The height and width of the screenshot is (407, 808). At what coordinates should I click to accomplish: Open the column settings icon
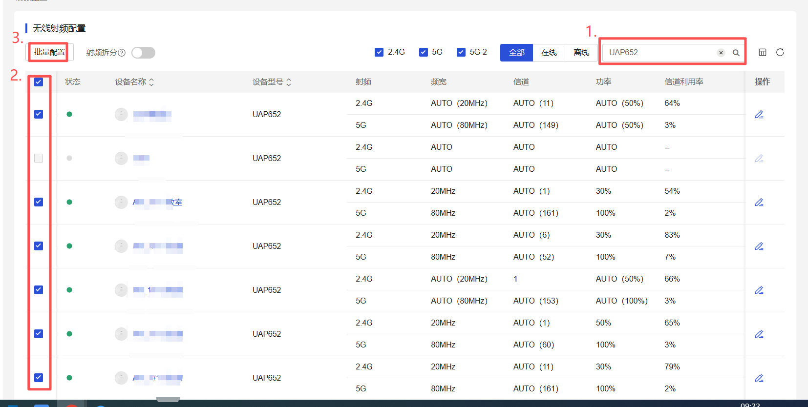(x=762, y=52)
